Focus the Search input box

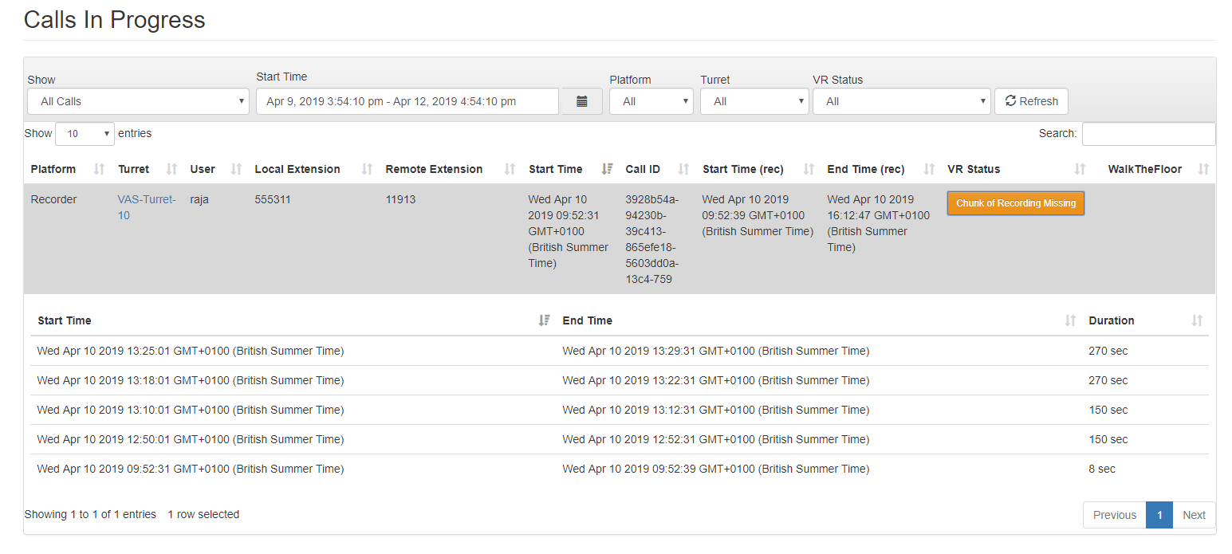1148,134
